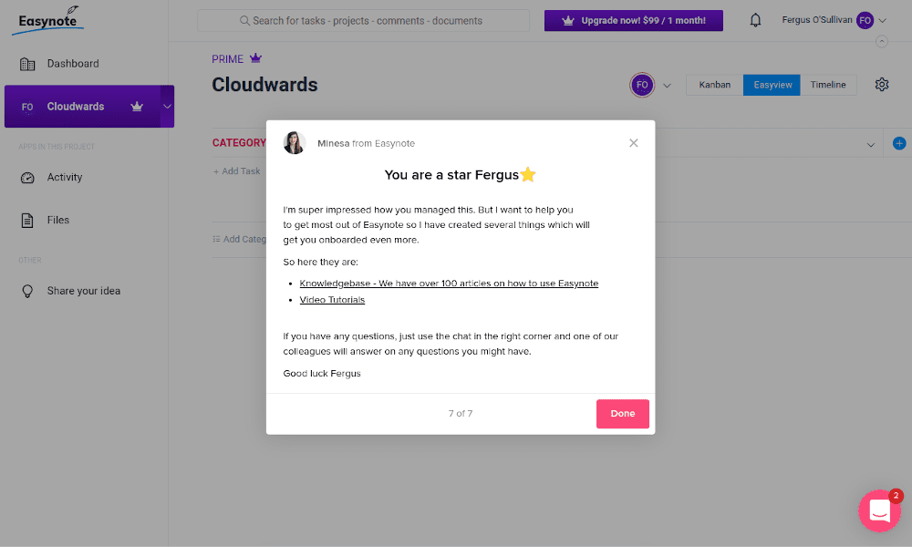This screenshot has width=912, height=547.
Task: Click the blue add column plus icon
Action: 899,143
